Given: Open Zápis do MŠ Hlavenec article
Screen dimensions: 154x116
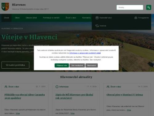Looking at the screenshot, I should click(74, 96).
